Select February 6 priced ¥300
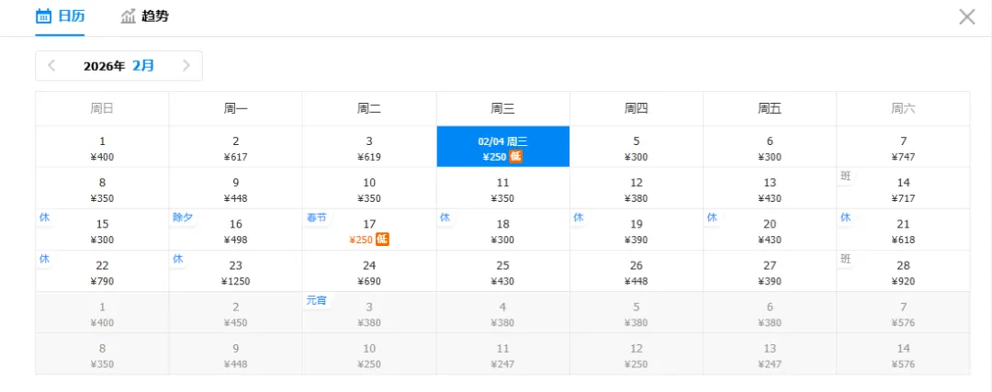Screen dimensions: 992x392 coord(770,147)
